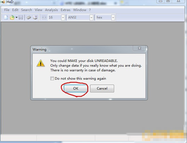Close the Warning dialog with X

tap(139, 48)
